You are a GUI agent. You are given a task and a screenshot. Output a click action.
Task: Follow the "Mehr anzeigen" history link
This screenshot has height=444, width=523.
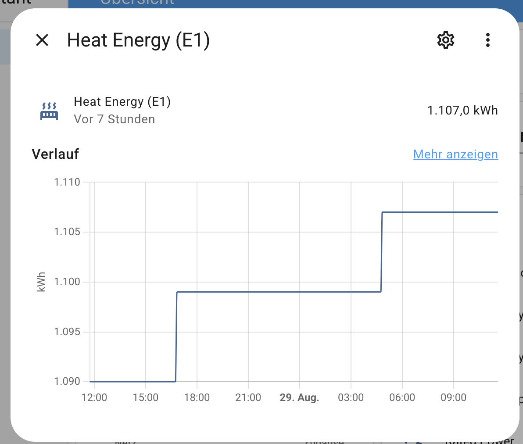coord(455,154)
